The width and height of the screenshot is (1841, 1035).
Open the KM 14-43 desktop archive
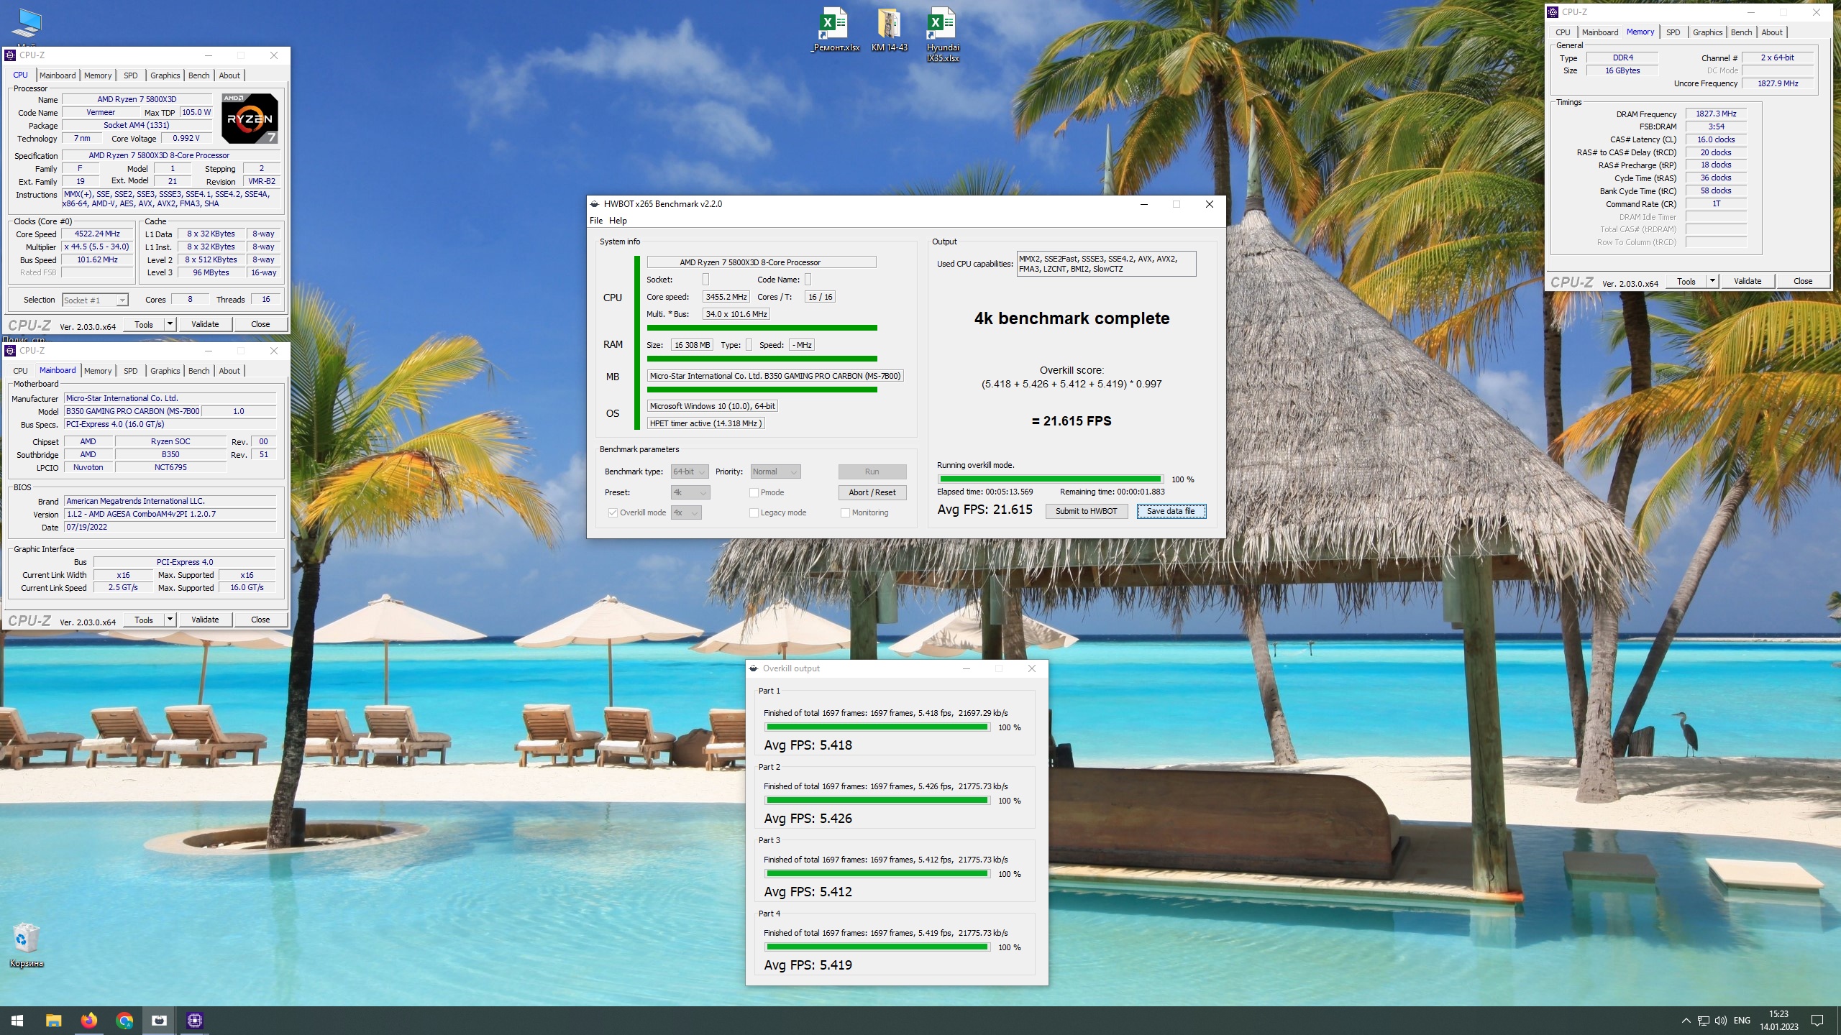(x=889, y=30)
